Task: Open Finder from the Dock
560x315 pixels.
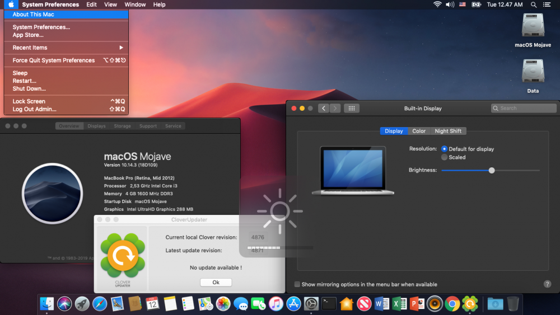Action: click(47, 304)
